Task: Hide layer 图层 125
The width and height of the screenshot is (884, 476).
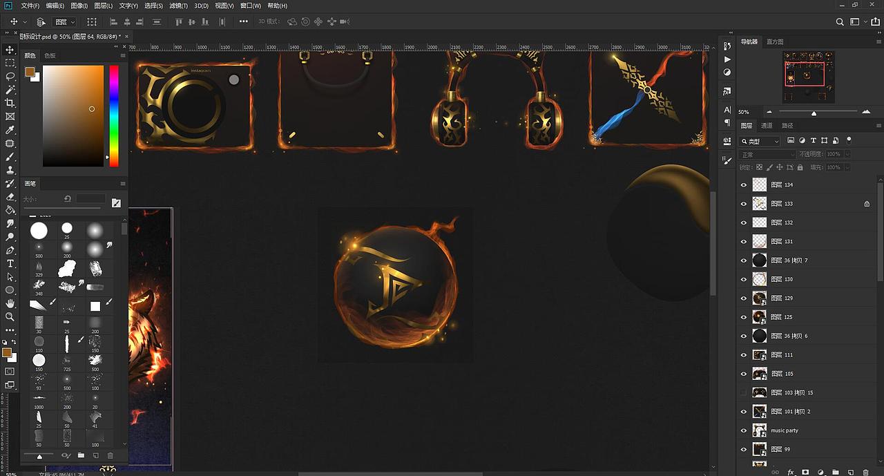Action: click(x=744, y=317)
